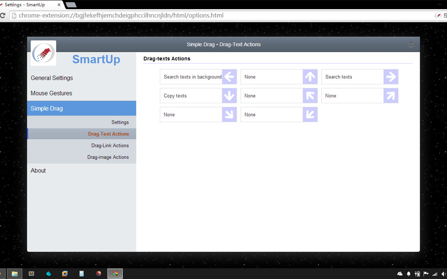Go to Drag-Link Actions page
This screenshot has height=279, width=447.
(110, 145)
